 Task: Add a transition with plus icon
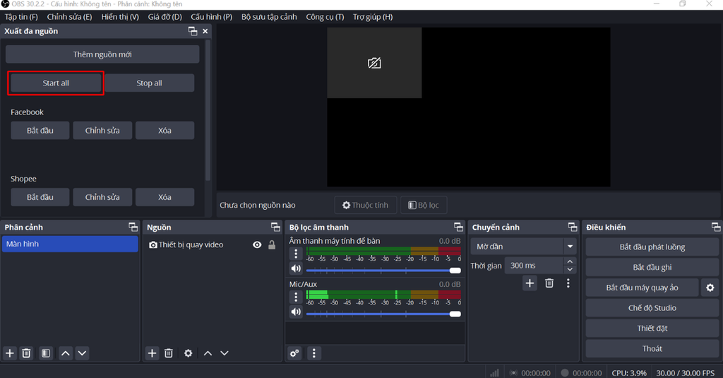530,283
